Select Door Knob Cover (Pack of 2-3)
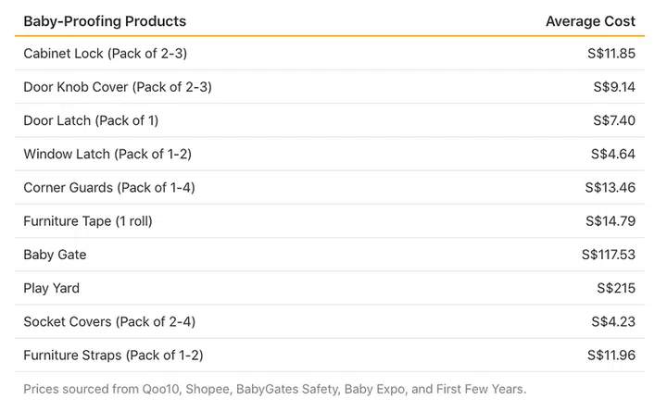This screenshot has width=667, height=412. [118, 87]
